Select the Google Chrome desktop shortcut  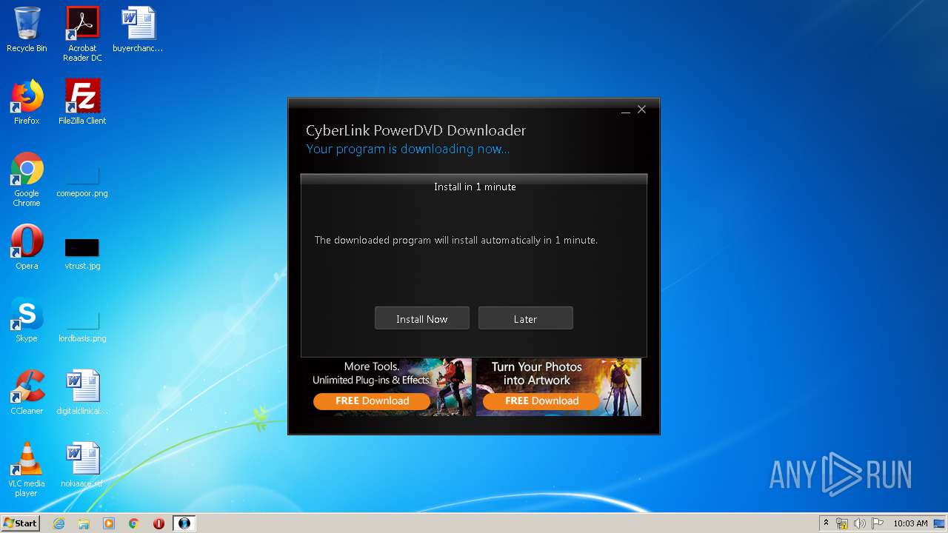click(27, 179)
